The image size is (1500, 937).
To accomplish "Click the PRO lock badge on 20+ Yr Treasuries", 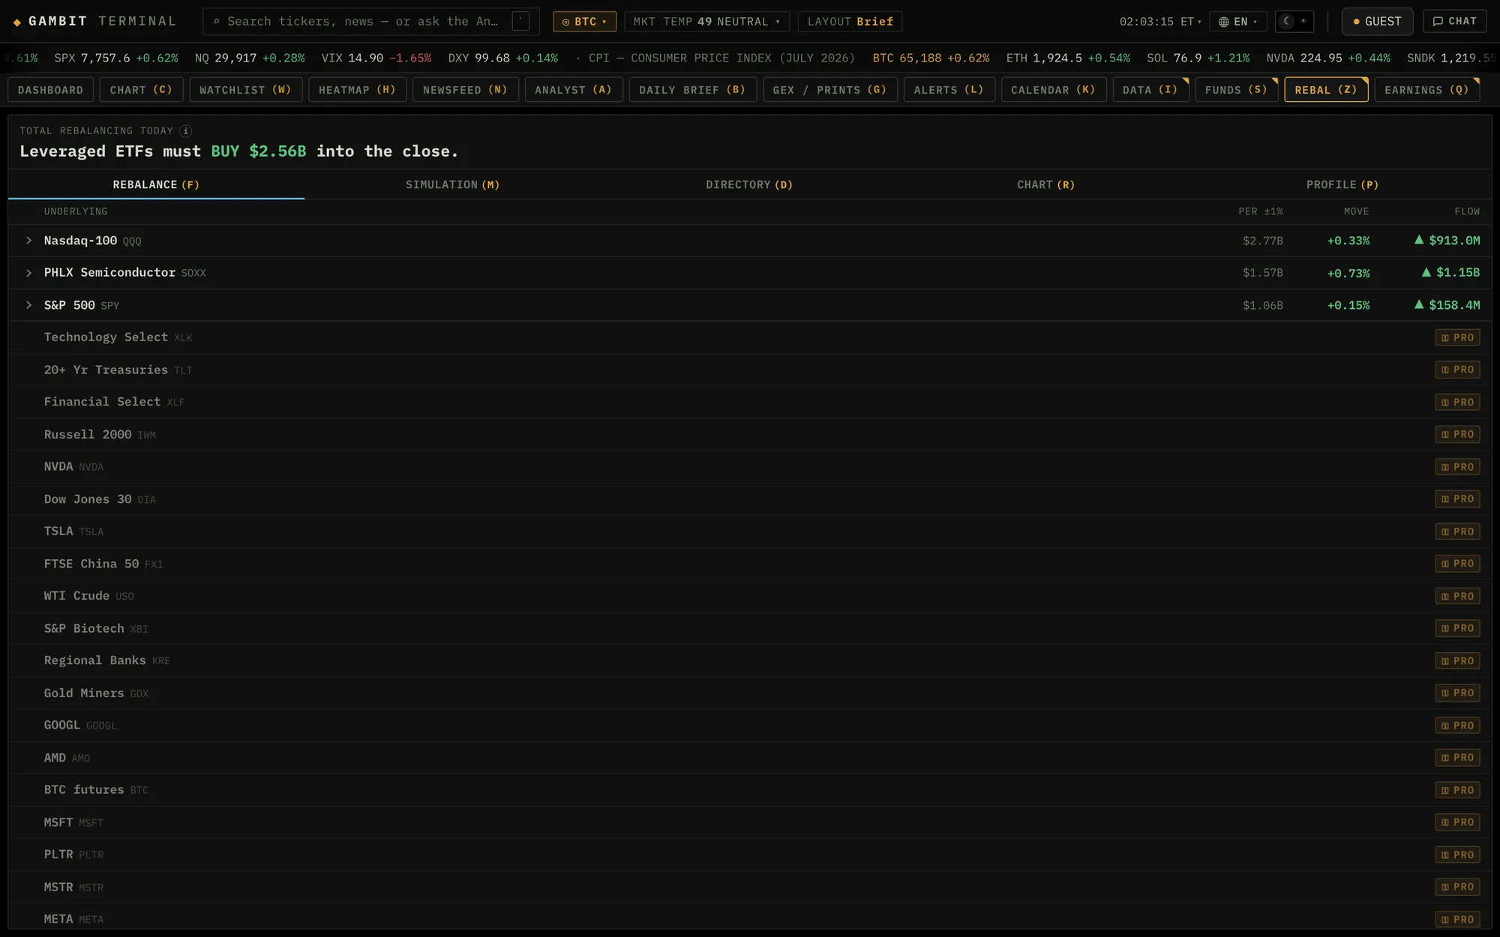I will coord(1457,370).
